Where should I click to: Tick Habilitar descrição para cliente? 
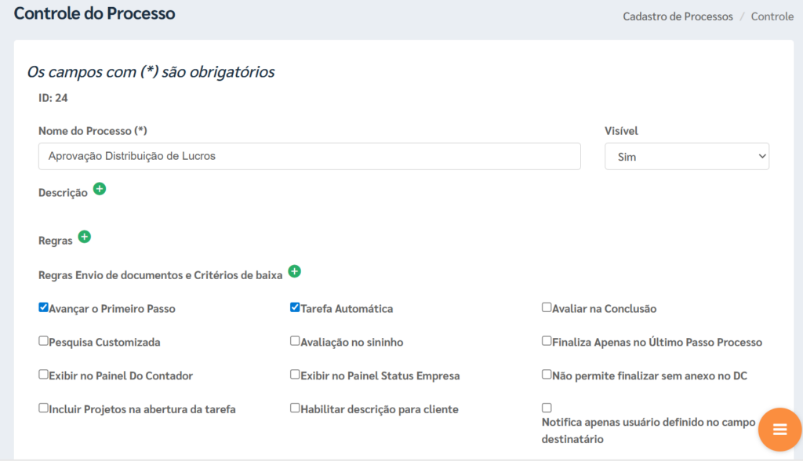click(x=295, y=408)
